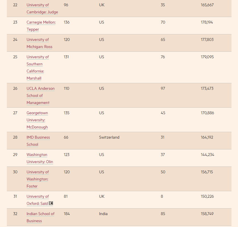
Task: Open Washington University: Olin link
Action: point(40,158)
